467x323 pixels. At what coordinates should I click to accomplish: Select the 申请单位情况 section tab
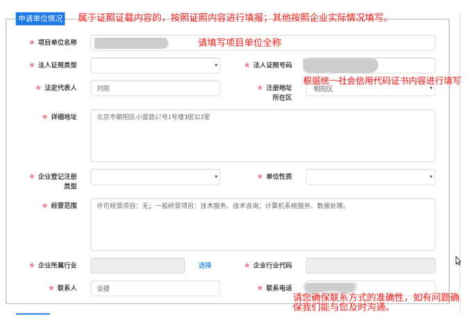coord(40,17)
